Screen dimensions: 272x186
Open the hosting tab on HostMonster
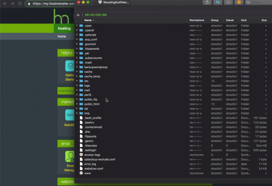[64, 28]
